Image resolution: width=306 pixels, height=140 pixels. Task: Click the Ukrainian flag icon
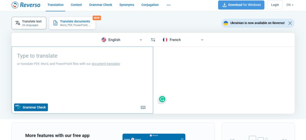click(226, 23)
